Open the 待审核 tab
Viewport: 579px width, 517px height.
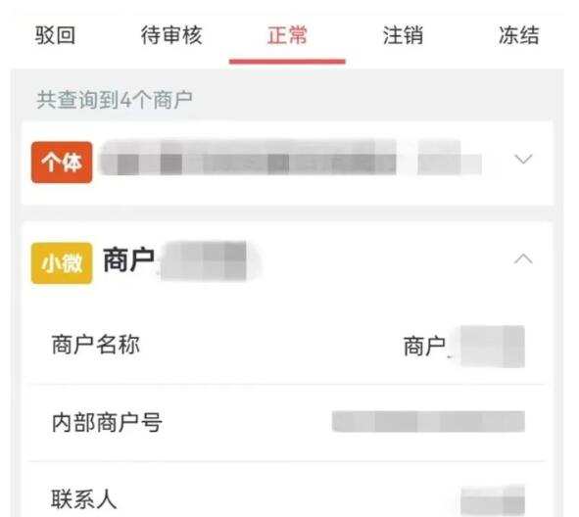[x=171, y=35]
